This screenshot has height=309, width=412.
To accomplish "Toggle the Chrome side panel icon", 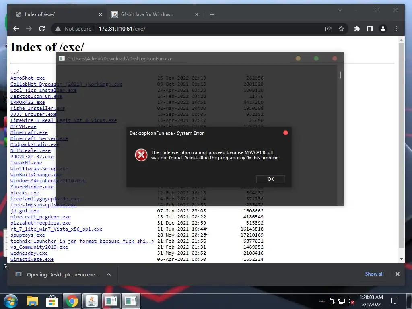I will [x=370, y=29].
